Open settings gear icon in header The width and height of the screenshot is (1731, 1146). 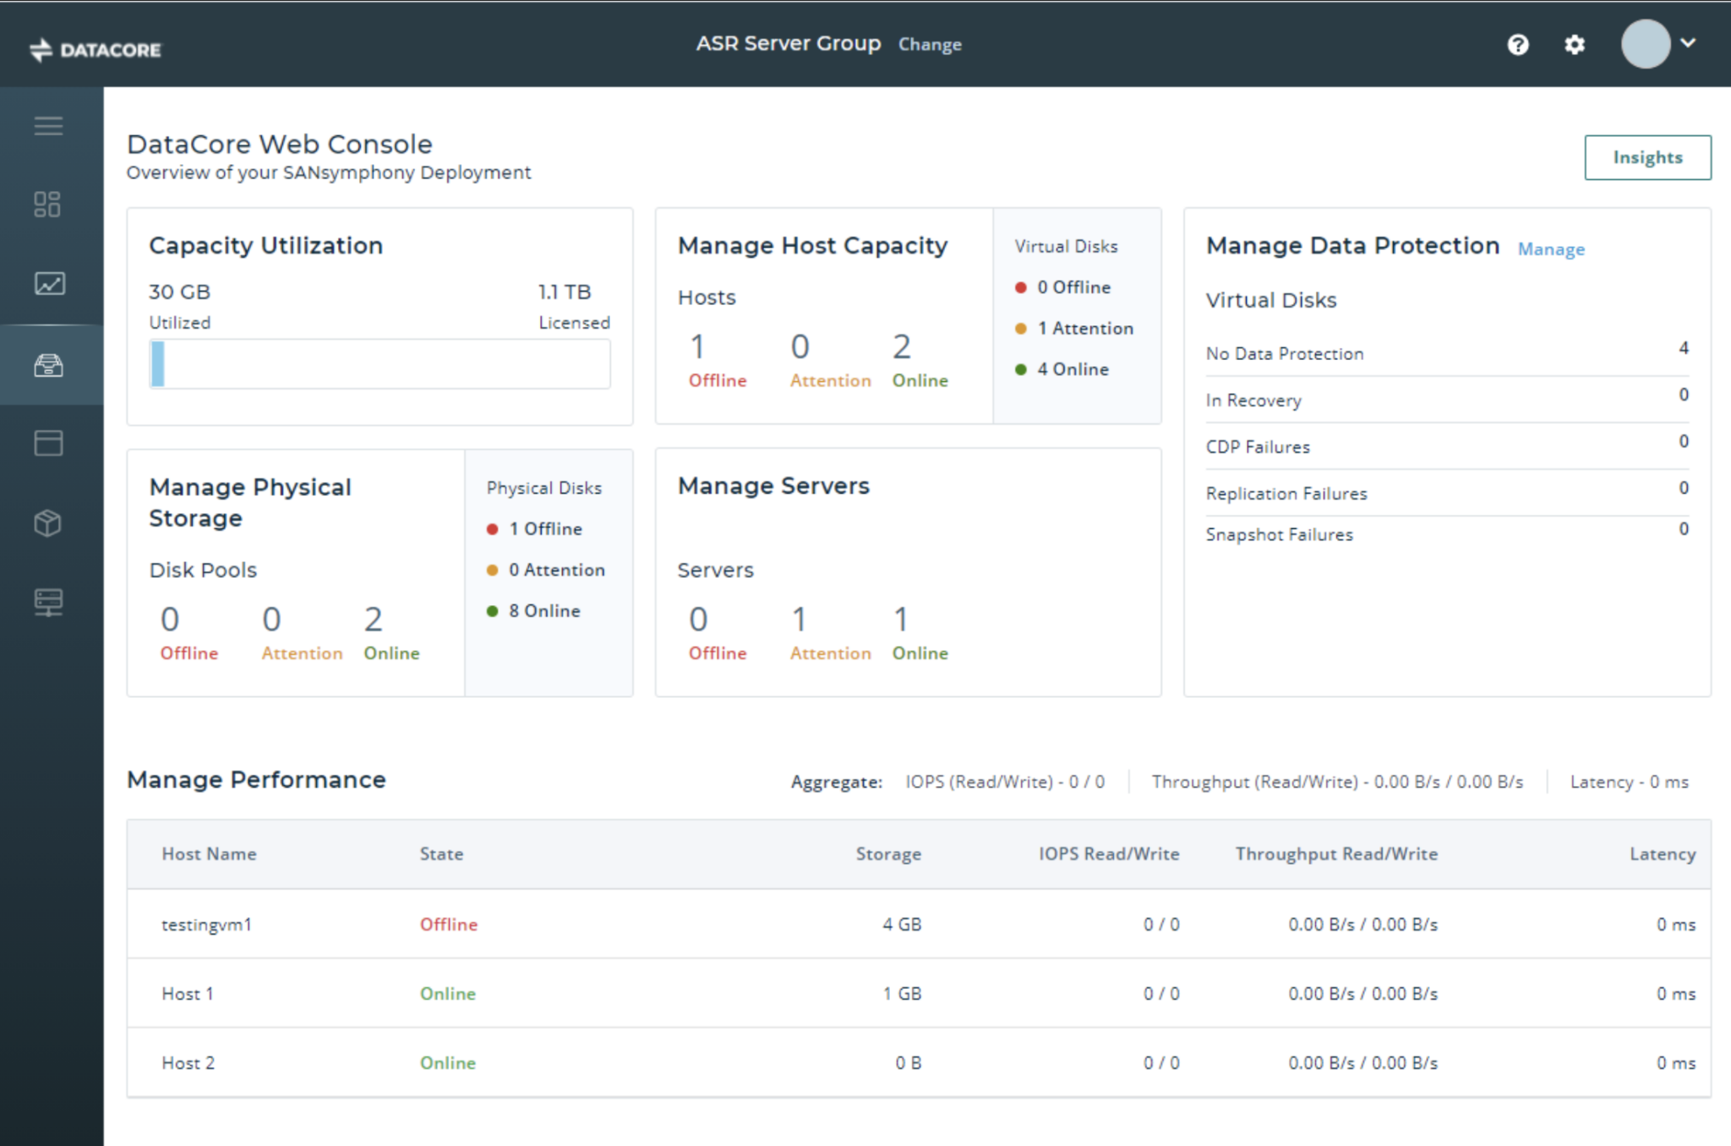(x=1574, y=44)
